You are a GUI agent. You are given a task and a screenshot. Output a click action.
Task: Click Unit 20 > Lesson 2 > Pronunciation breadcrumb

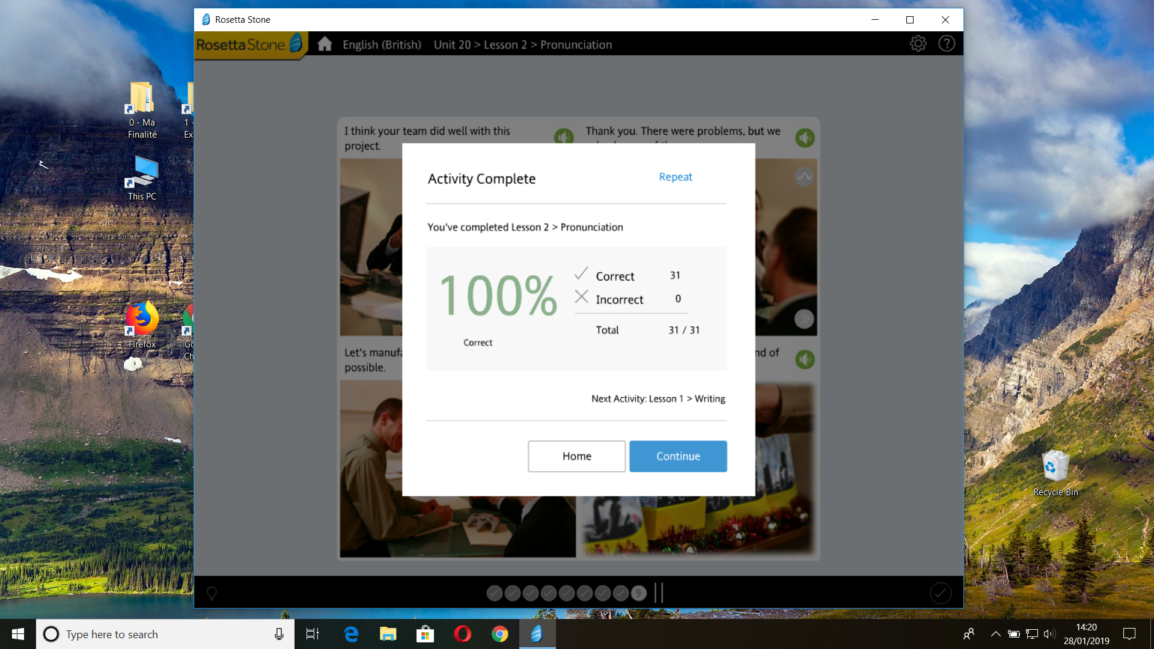coord(523,44)
